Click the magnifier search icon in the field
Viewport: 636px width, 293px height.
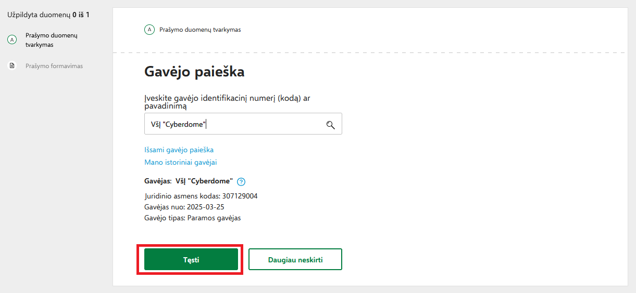coord(330,125)
